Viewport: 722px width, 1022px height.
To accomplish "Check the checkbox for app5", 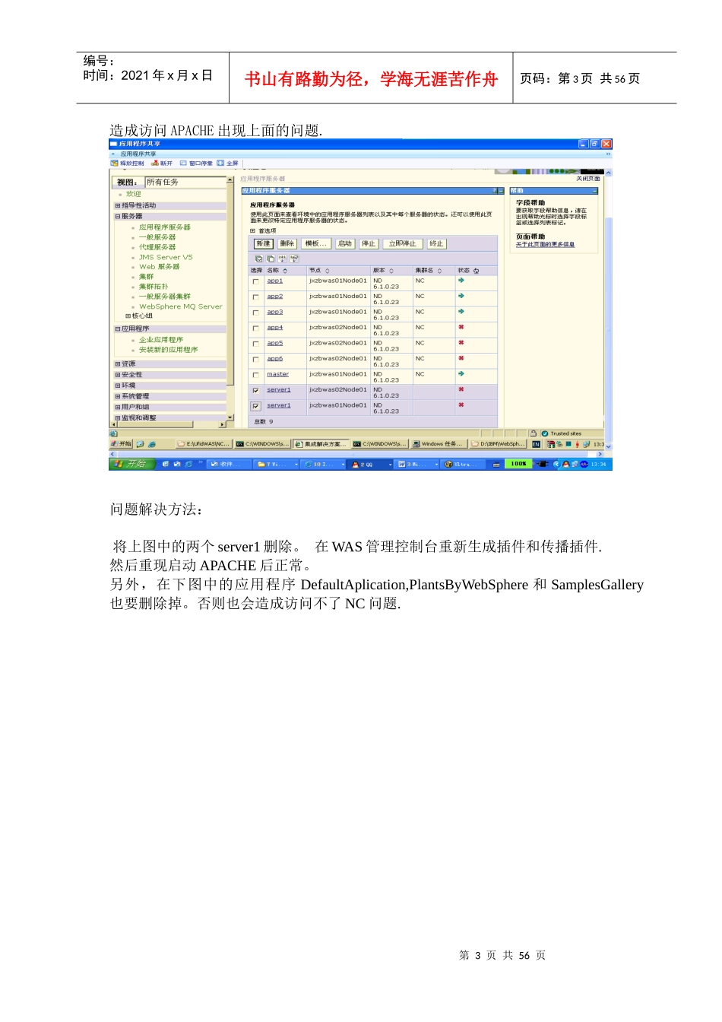I will coord(255,344).
